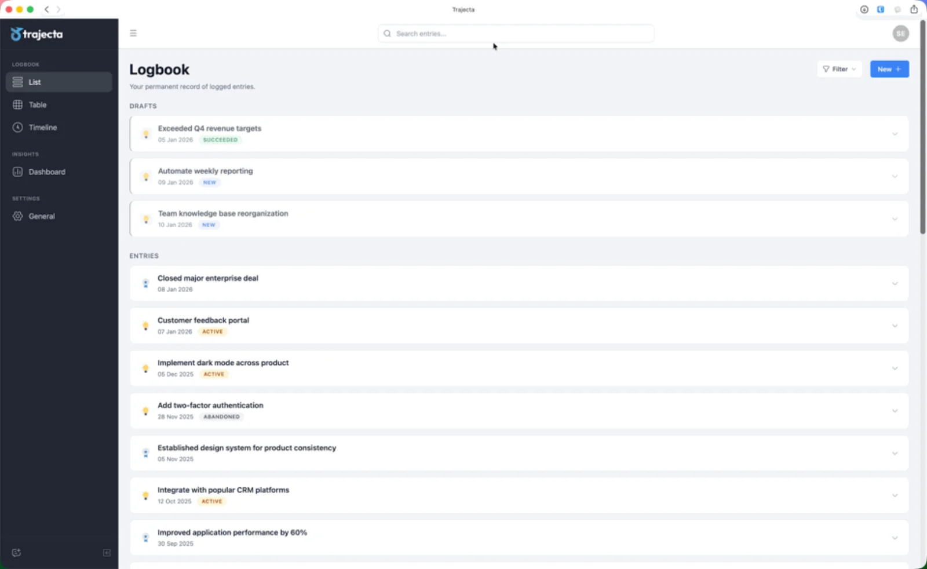The height and width of the screenshot is (569, 927).
Task: Click the downloads icon in window toolbar
Action: pos(864,9)
